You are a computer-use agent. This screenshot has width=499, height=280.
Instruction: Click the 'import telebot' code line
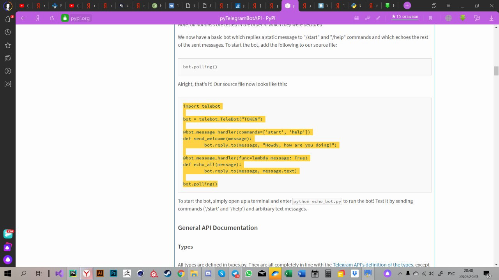(x=202, y=106)
